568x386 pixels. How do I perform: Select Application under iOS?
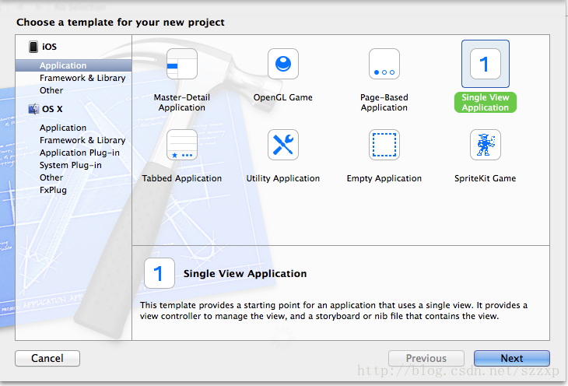pyautogui.click(x=74, y=65)
